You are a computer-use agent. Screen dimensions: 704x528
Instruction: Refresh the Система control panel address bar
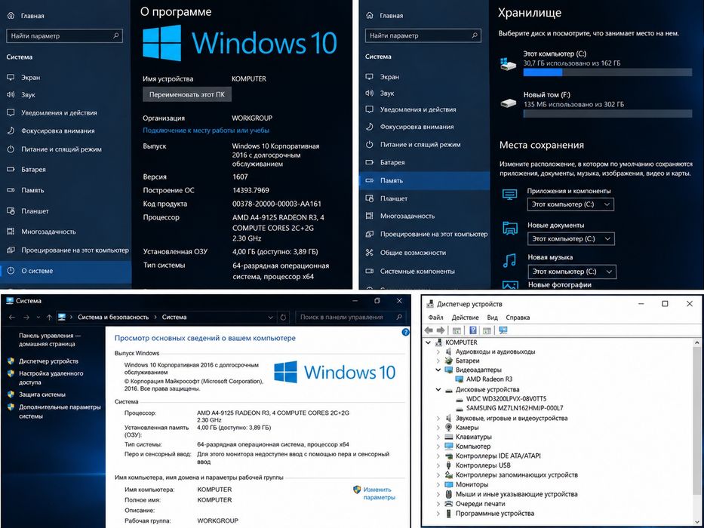283,317
